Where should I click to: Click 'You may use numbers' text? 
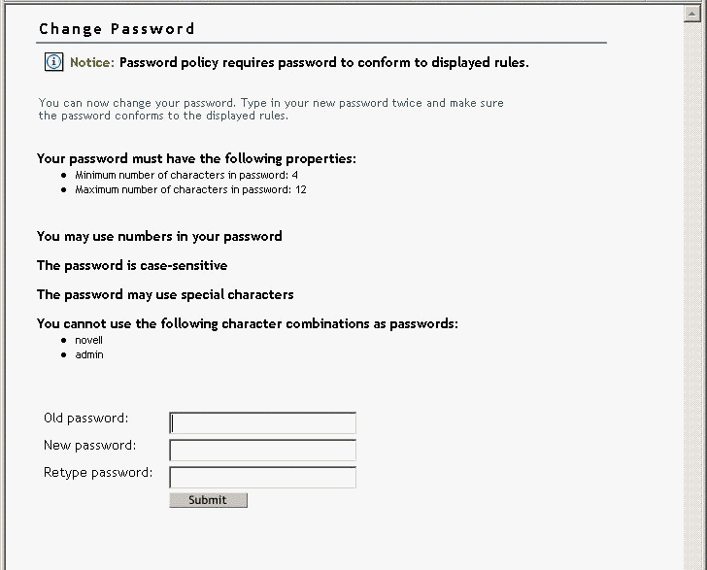(x=159, y=236)
